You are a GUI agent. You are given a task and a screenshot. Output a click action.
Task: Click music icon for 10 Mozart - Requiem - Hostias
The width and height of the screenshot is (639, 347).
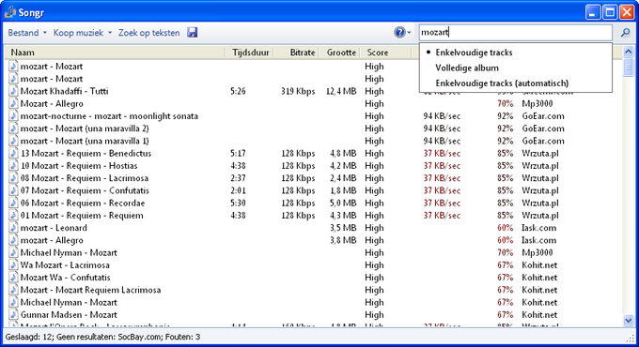tap(13, 166)
